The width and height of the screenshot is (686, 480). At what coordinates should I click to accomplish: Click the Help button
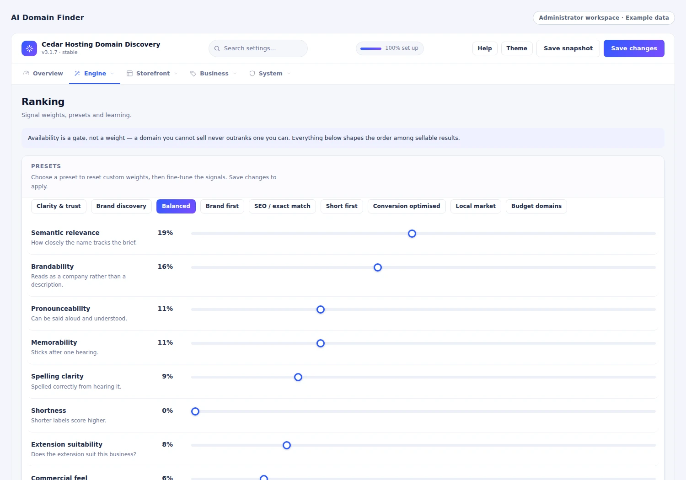tap(485, 48)
